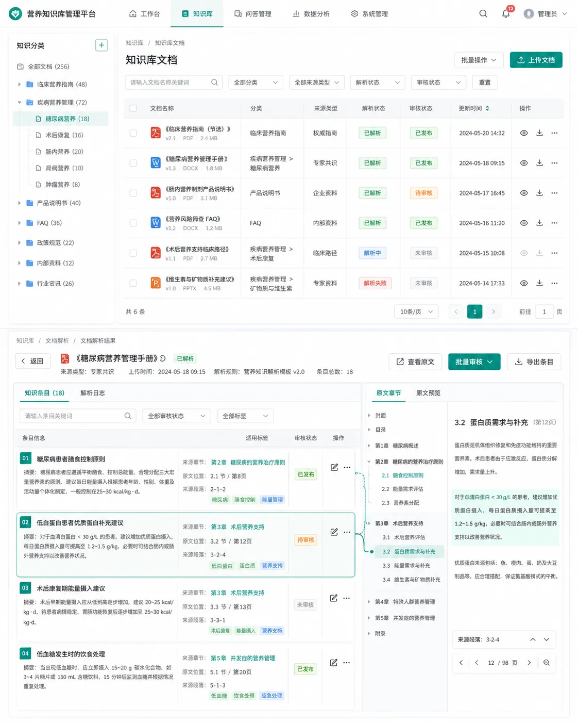Check the 《肠内营养制剂产品说明书》 row checkbox
Image resolution: width=578 pixels, height=723 pixels.
tap(133, 193)
